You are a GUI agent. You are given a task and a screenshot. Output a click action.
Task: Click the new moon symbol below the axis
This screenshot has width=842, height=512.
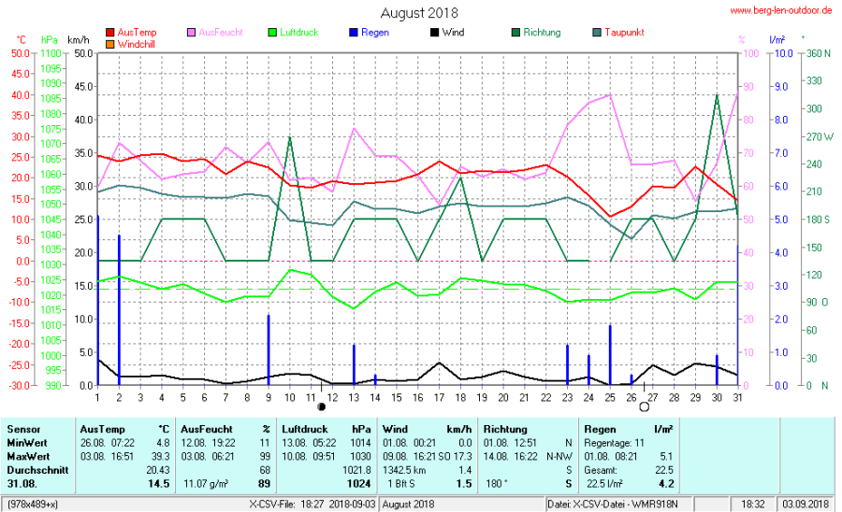pos(322,406)
